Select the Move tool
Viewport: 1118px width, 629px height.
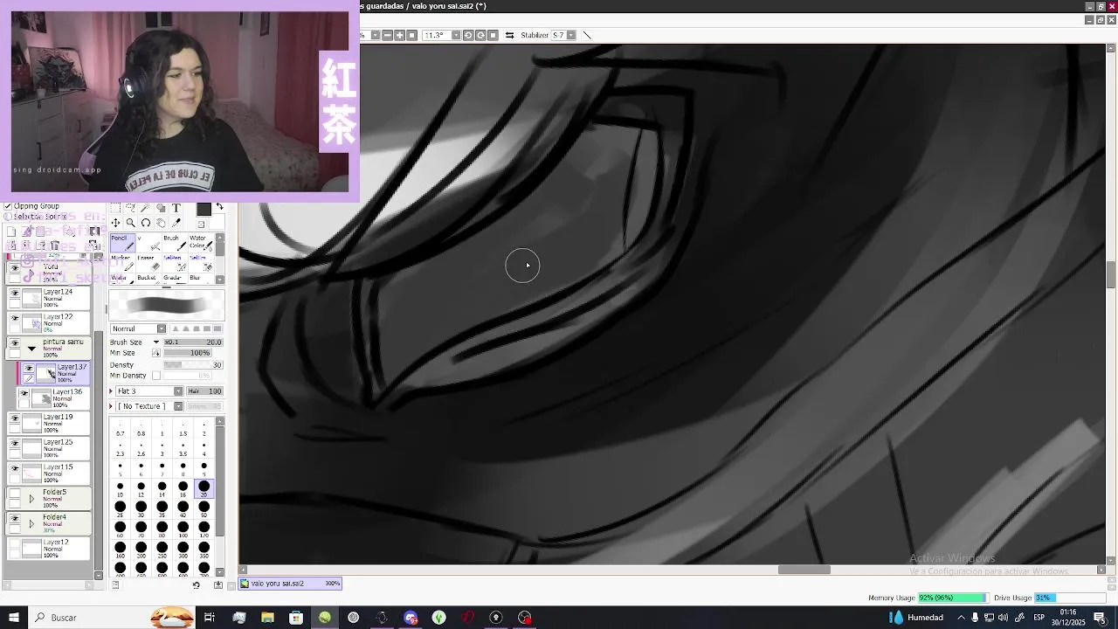(x=115, y=223)
